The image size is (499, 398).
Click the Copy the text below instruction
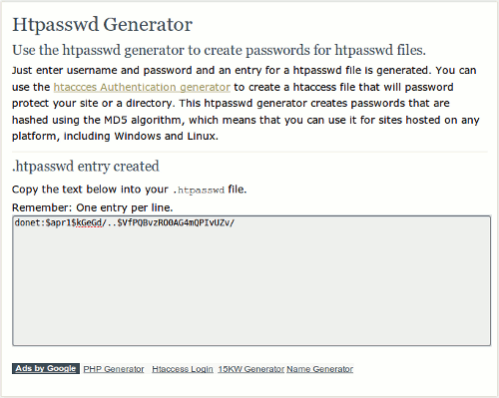[90, 190]
